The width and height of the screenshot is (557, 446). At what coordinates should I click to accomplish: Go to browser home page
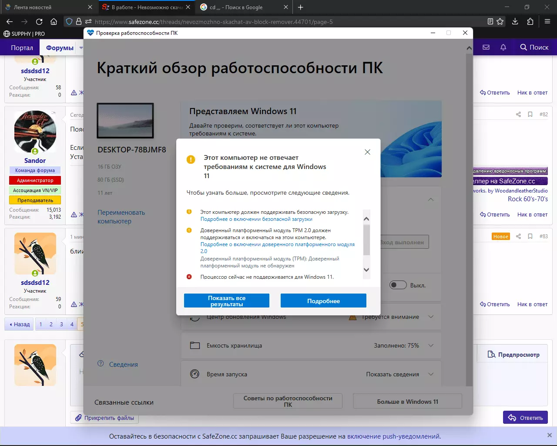click(x=54, y=21)
